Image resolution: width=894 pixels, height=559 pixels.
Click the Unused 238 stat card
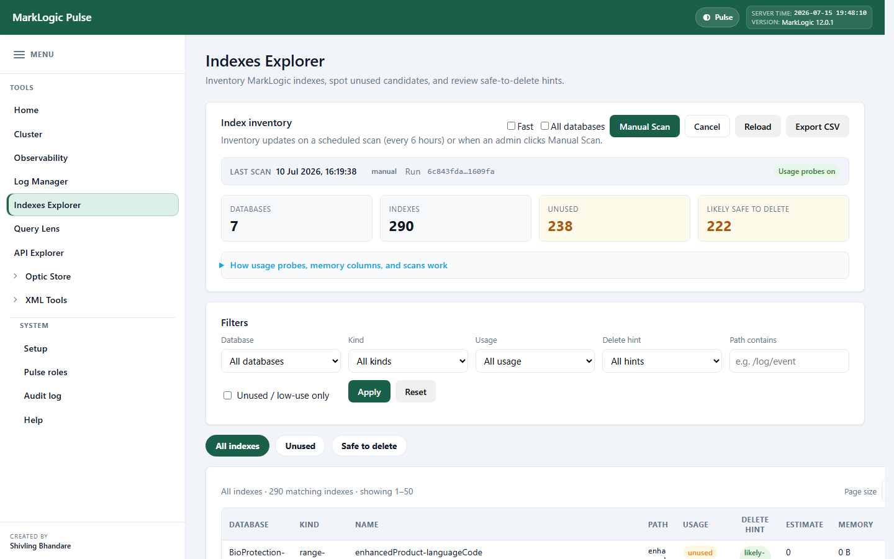615,218
